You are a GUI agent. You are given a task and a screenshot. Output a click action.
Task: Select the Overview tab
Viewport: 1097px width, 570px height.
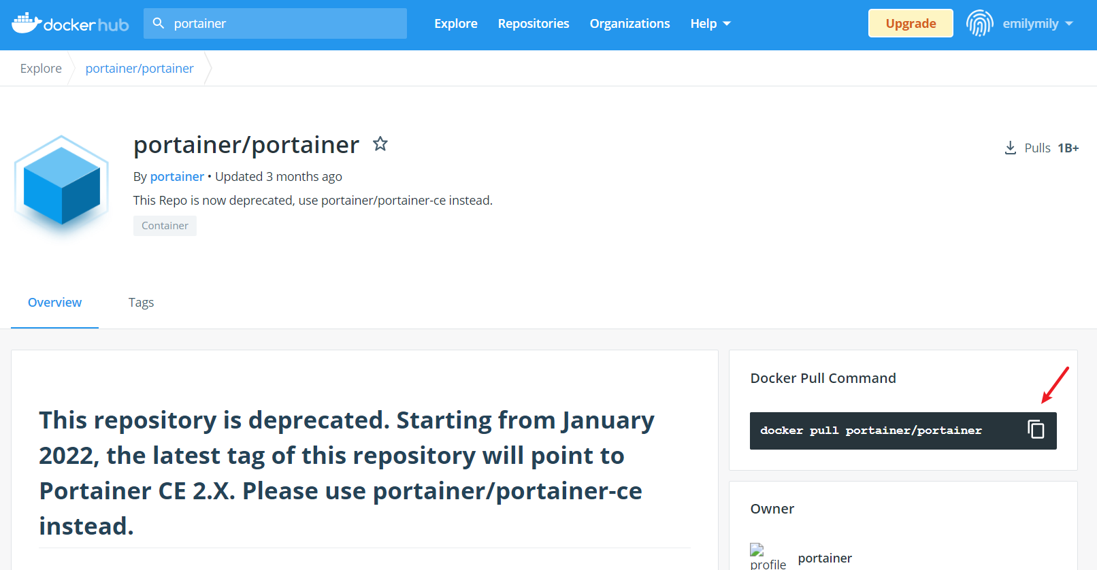point(54,303)
